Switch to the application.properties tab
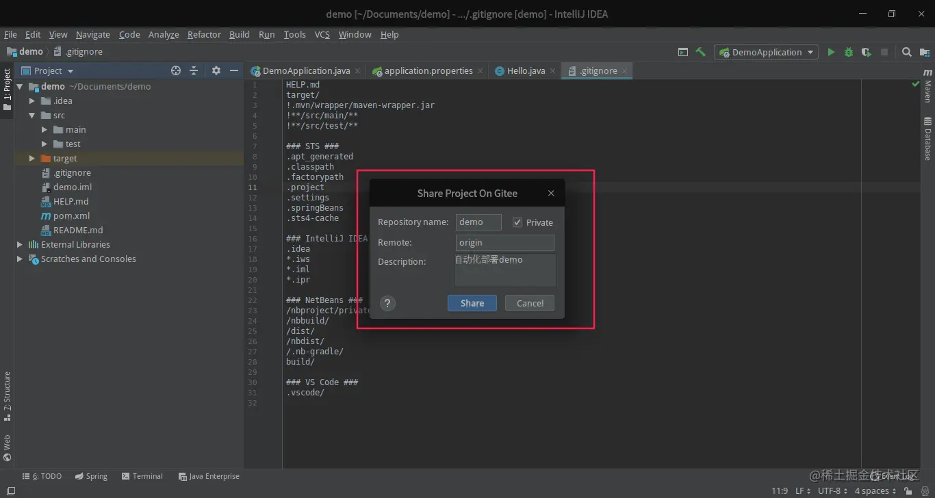The image size is (935, 498). coord(428,70)
